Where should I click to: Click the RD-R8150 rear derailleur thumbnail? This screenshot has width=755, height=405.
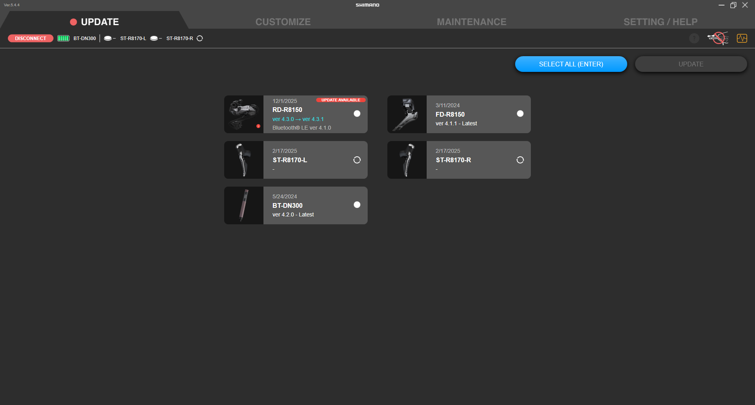244,114
